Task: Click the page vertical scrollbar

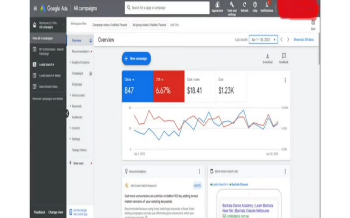Action: pos(319,49)
